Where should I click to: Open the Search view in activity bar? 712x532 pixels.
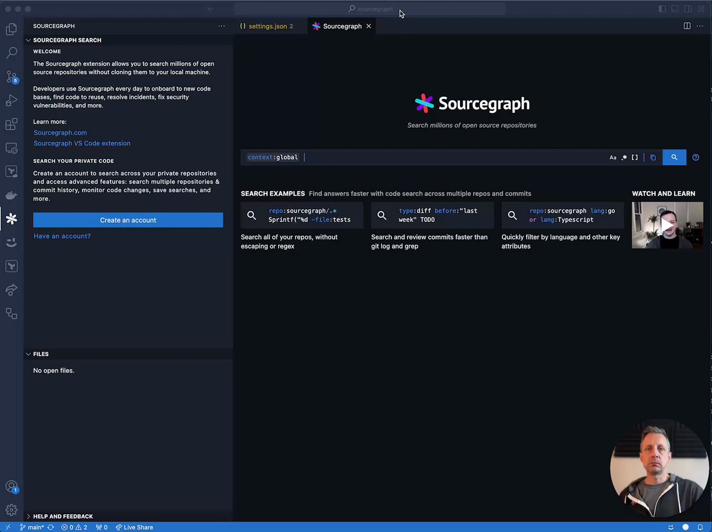click(x=11, y=53)
